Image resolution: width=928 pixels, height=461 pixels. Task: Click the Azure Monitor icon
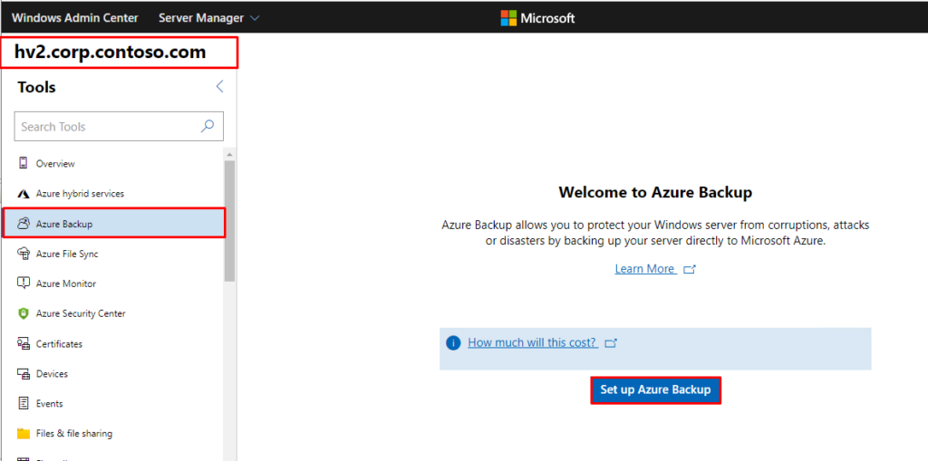tap(24, 283)
